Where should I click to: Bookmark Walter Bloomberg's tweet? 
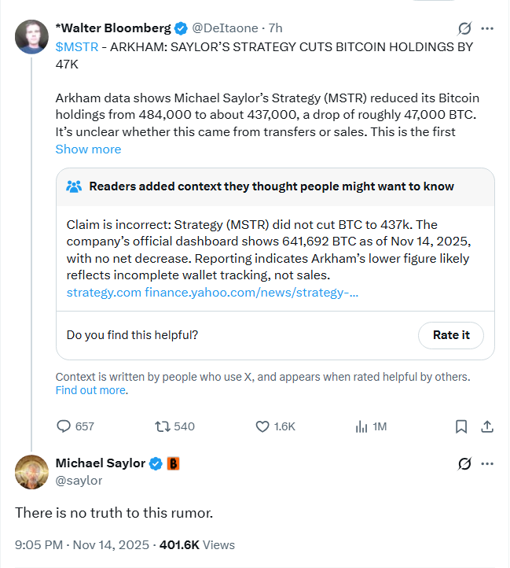click(461, 426)
